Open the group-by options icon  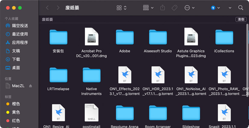coord(146,8)
